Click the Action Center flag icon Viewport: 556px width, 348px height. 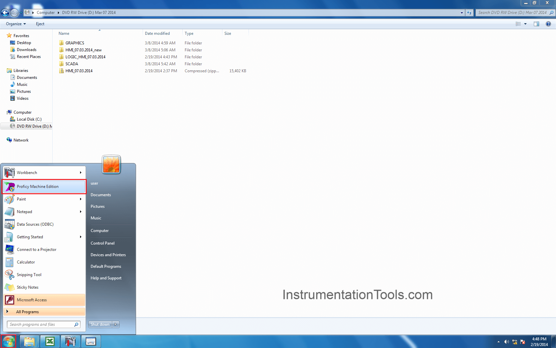tap(523, 342)
